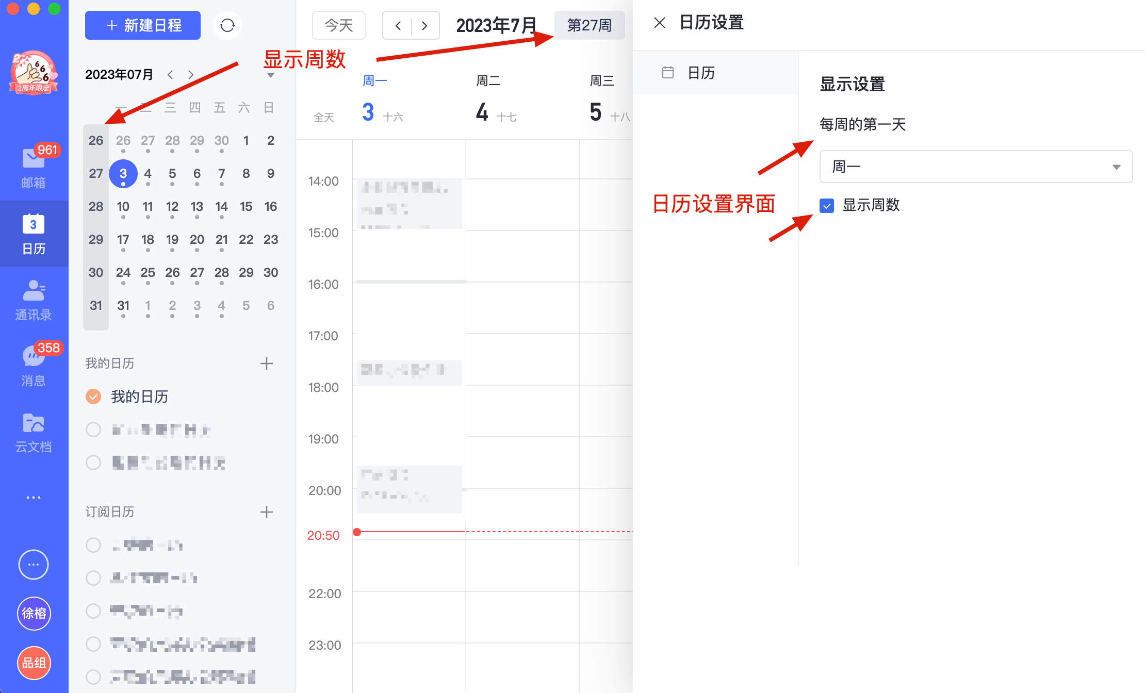Open the 品组 red avatar

pyautogui.click(x=34, y=663)
